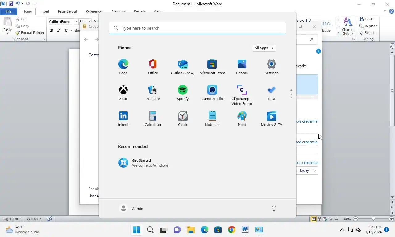Open File Explorer from the taskbar
Image resolution: width=395 pixels, height=237 pixels.
(x=191, y=230)
